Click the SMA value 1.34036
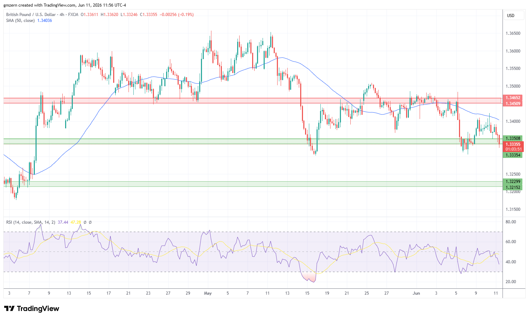The width and height of the screenshot is (529, 319). (45, 21)
